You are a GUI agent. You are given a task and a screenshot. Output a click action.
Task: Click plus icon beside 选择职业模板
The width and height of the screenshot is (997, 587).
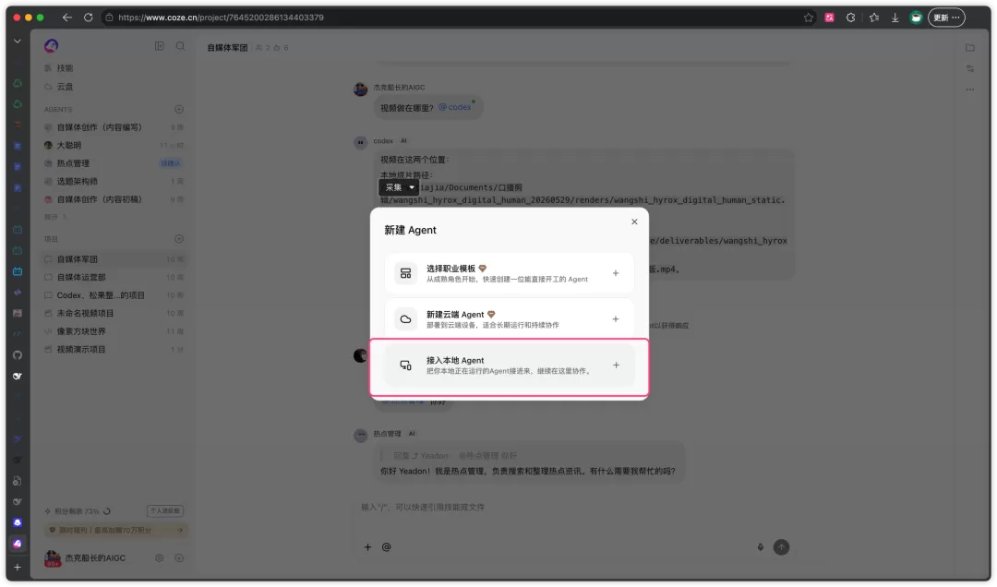click(x=616, y=273)
